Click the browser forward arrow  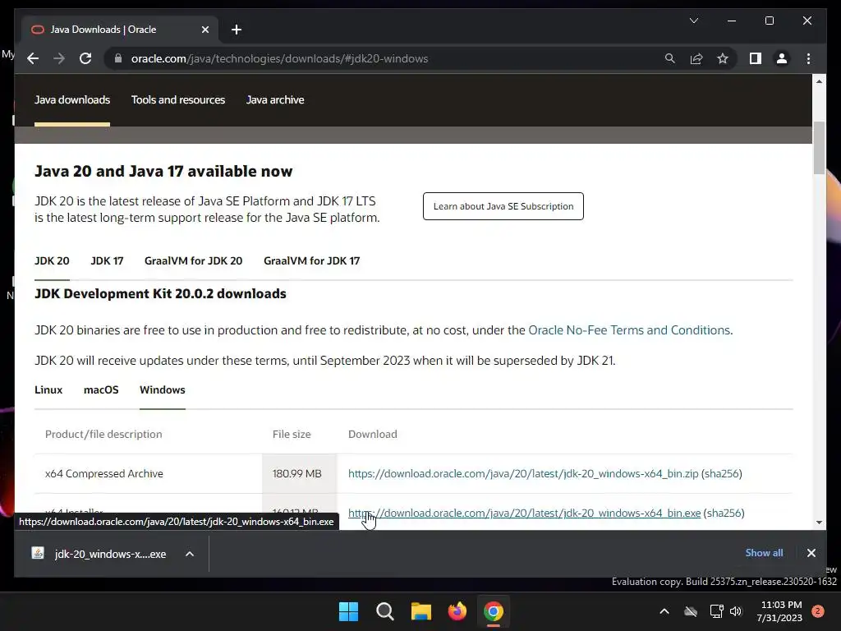59,58
